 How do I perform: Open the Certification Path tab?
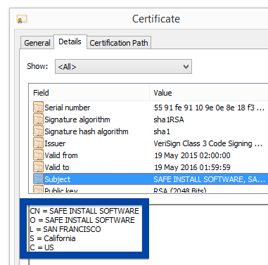pyautogui.click(x=119, y=43)
